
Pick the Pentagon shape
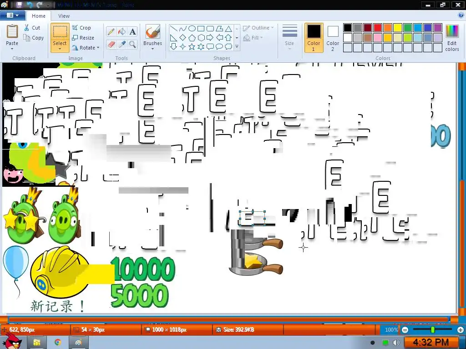(x=192, y=38)
